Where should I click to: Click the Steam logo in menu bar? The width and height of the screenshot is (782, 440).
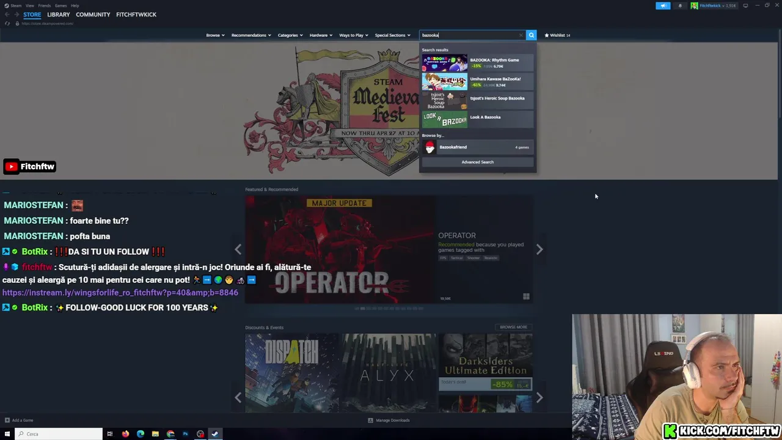[x=7, y=5]
